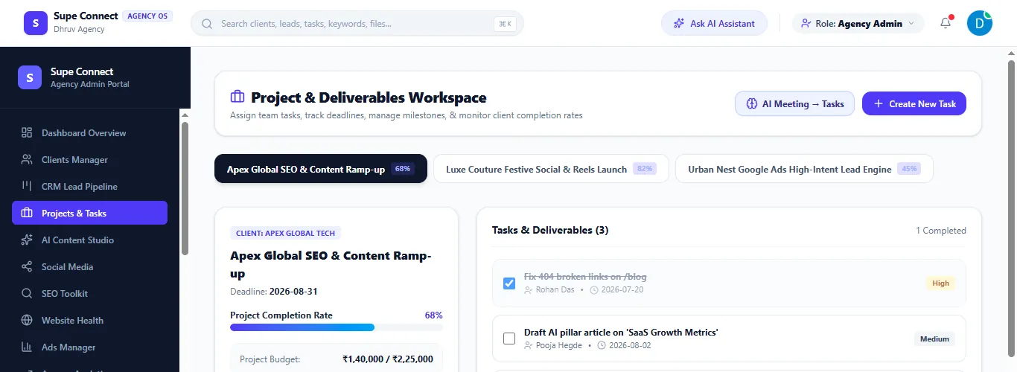
Task: Click the clock icon beside 2026-07-20
Action: (593, 289)
